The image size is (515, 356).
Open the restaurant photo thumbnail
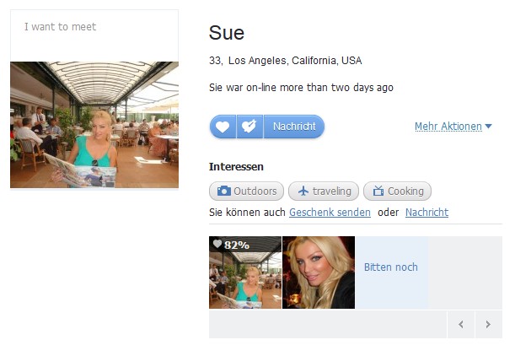click(x=245, y=272)
